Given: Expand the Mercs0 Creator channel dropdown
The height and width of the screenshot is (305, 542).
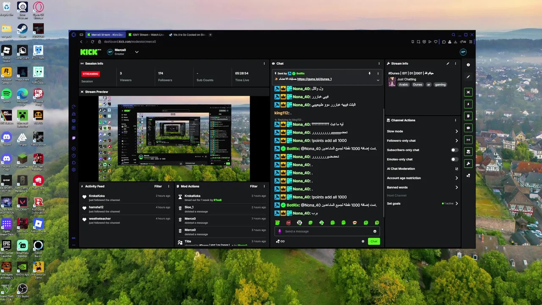Looking at the screenshot, I should point(137,52).
